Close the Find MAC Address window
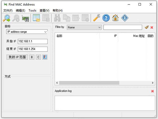 click(151, 4)
